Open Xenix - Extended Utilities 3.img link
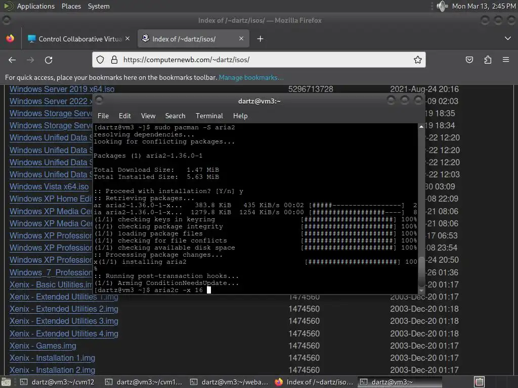The height and width of the screenshot is (388, 518). coord(64,321)
